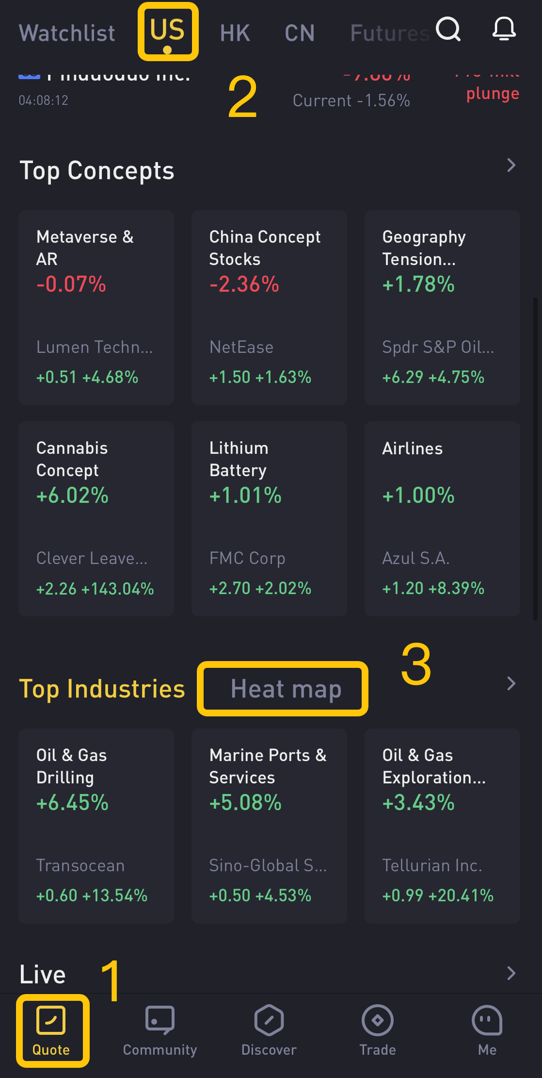Tap the China Concept Stocks card

pos(269,307)
